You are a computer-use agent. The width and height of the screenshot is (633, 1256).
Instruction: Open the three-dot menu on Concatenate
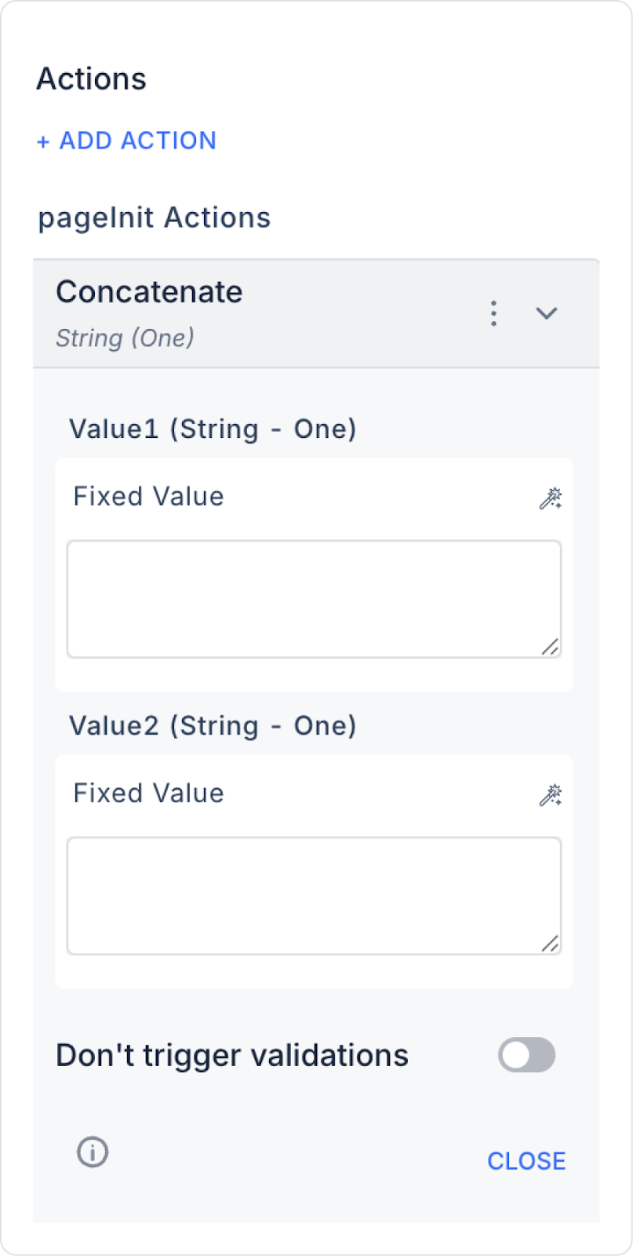coord(493,313)
